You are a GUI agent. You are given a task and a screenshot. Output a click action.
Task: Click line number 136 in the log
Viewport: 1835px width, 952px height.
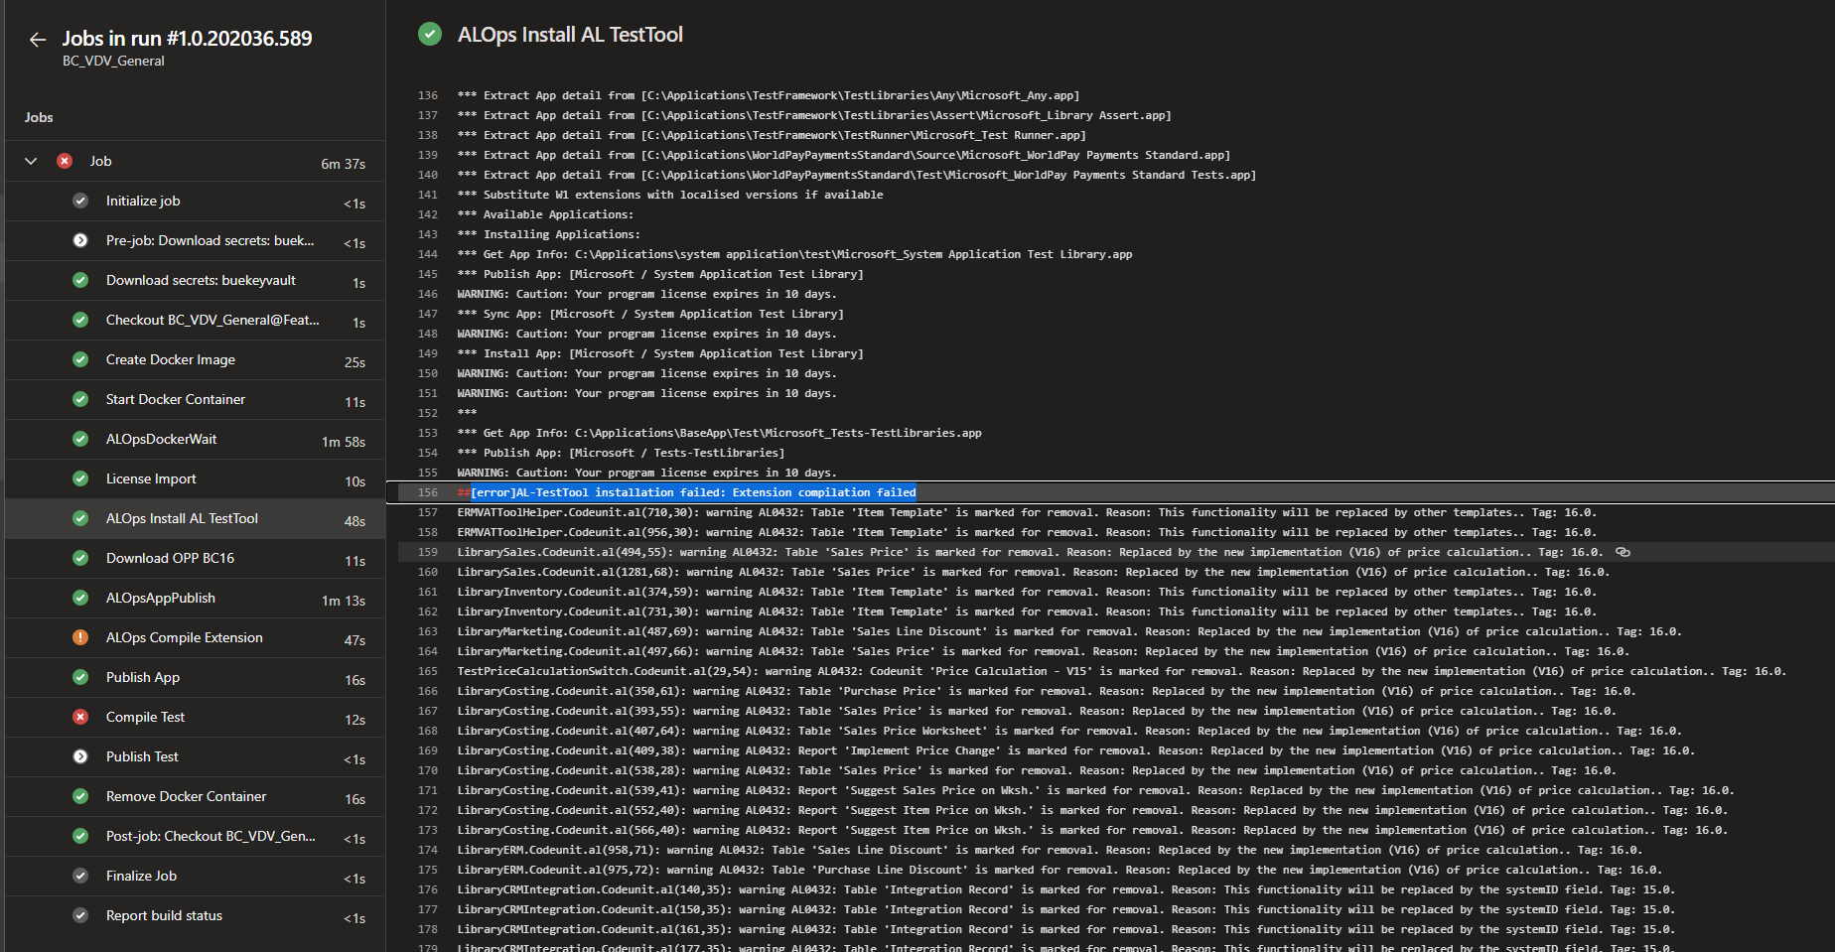pos(428,95)
